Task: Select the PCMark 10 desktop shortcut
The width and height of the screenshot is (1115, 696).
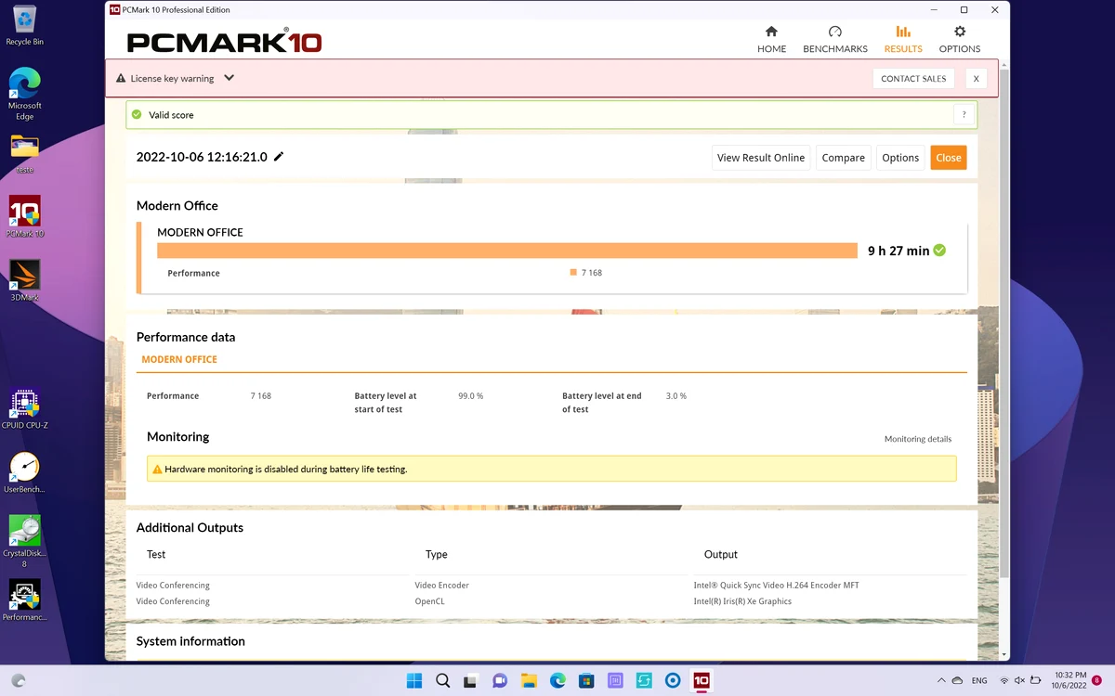Action: coord(25,216)
